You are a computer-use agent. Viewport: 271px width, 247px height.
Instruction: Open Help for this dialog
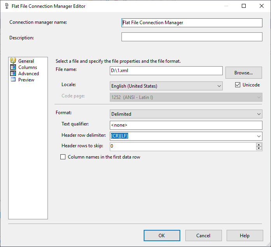tap(245, 235)
